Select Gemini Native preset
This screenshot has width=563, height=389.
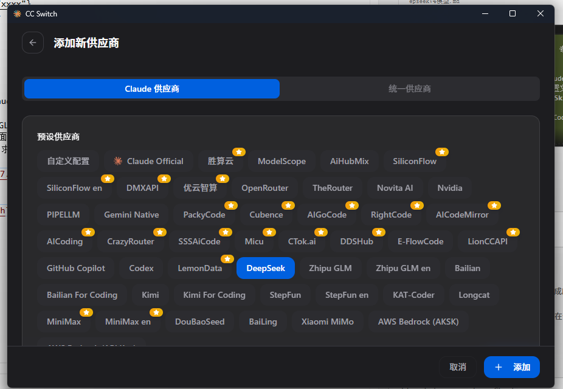coord(131,215)
